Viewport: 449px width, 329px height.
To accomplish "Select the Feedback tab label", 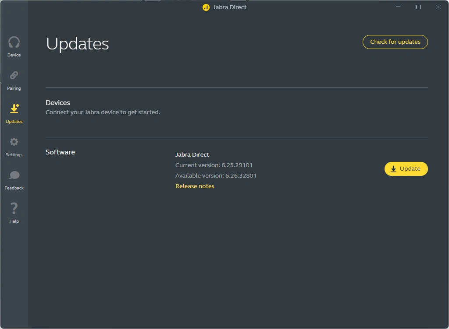I will [x=14, y=188].
